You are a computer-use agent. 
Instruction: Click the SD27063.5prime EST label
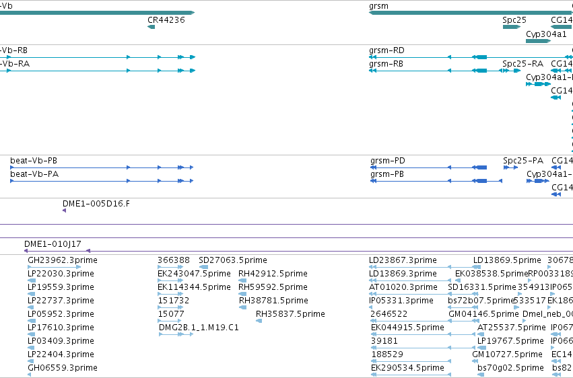(233, 260)
